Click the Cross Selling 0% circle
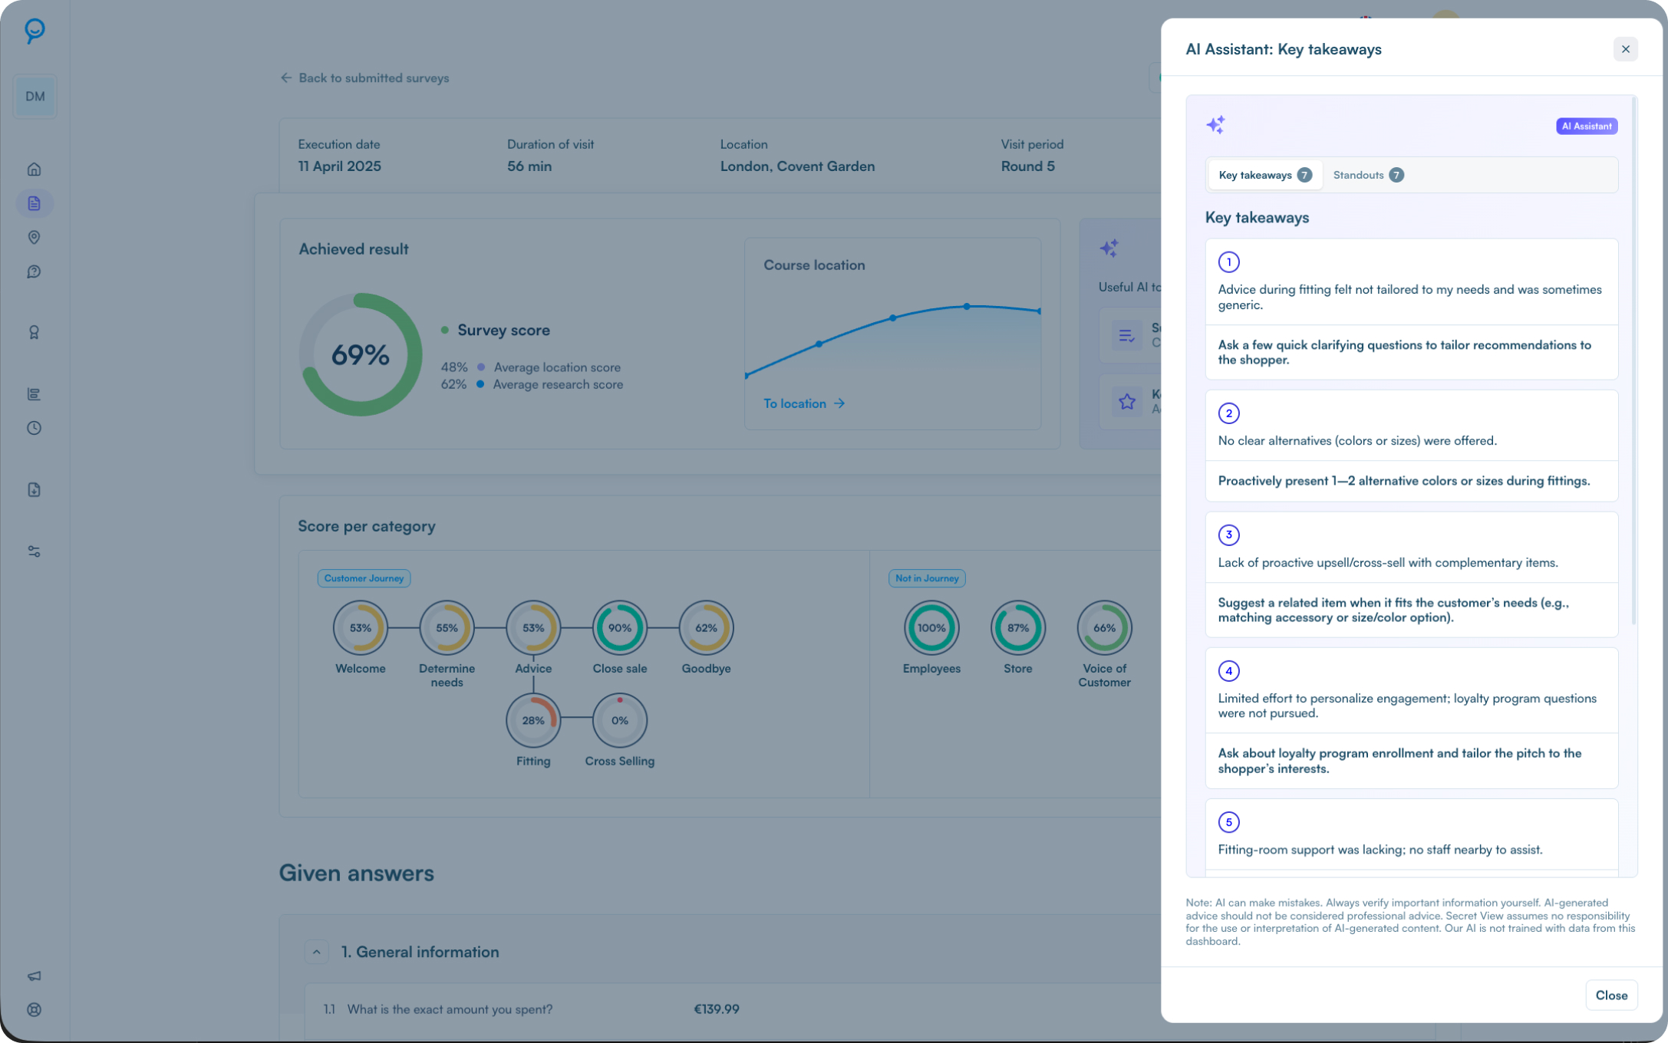The height and width of the screenshot is (1043, 1668). point(620,720)
